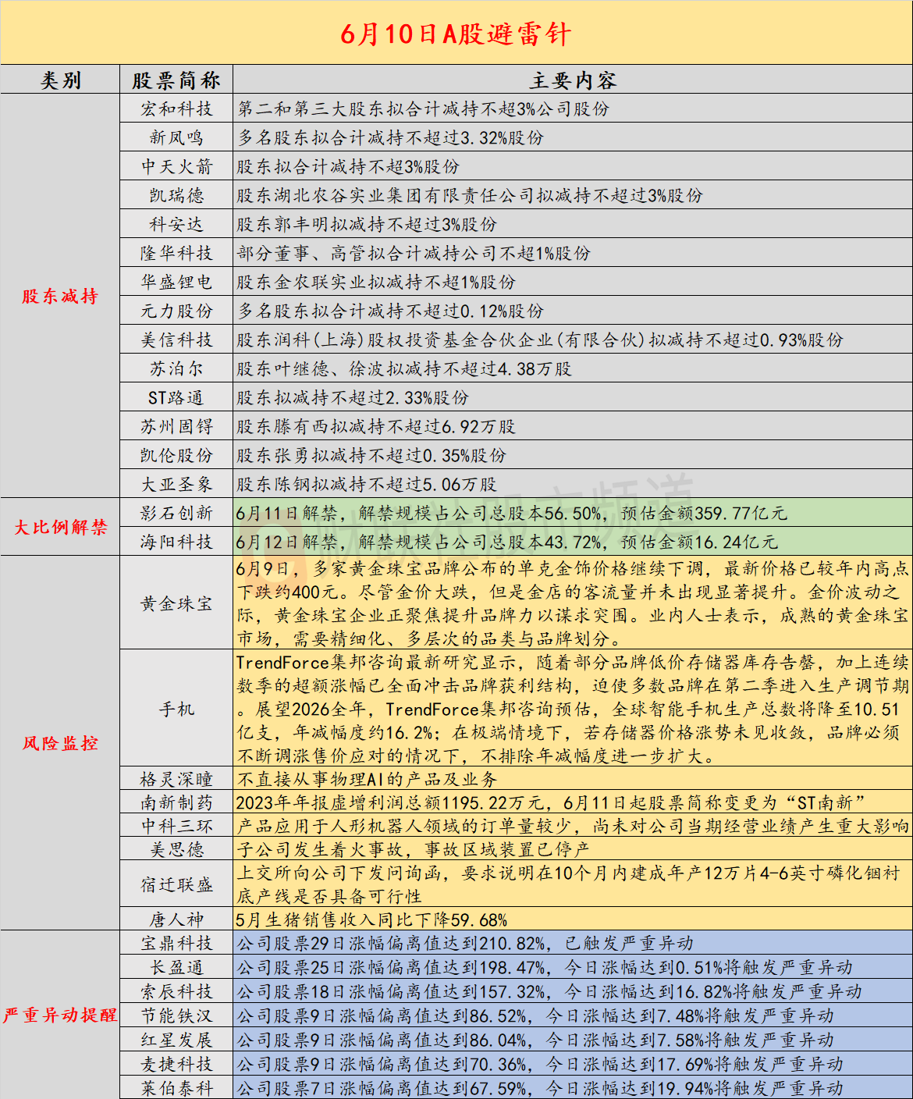Screen dimensions: 913x1099
Task: Select the 股票简称 column header
Action: [176, 80]
